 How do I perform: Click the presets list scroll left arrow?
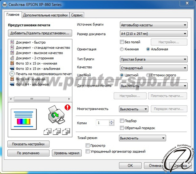click(x=11, y=99)
